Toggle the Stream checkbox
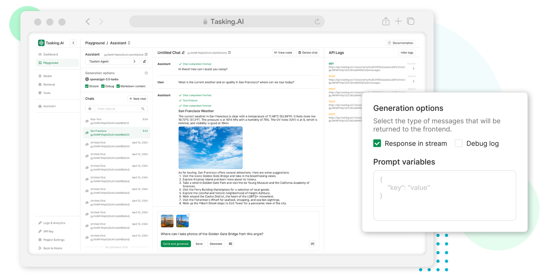The image size is (551, 275). click(87, 86)
